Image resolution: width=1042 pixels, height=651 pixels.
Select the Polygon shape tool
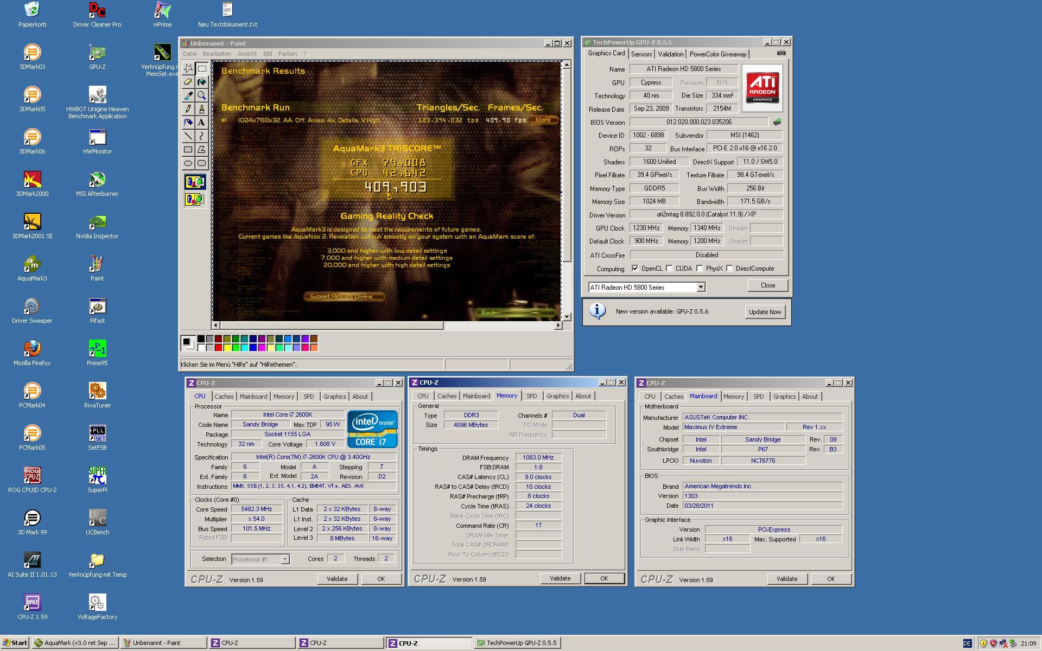pos(202,150)
